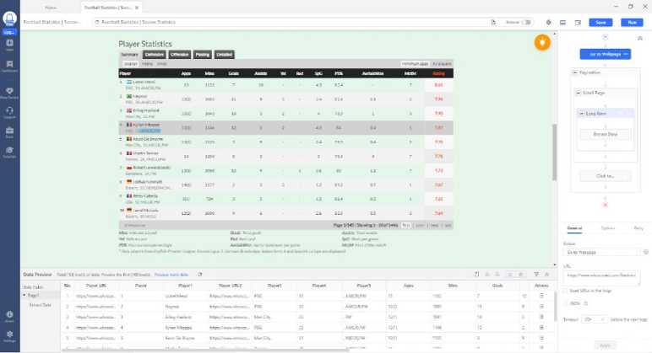Check the JSON checkbox
The image size is (652, 353).
point(566,303)
